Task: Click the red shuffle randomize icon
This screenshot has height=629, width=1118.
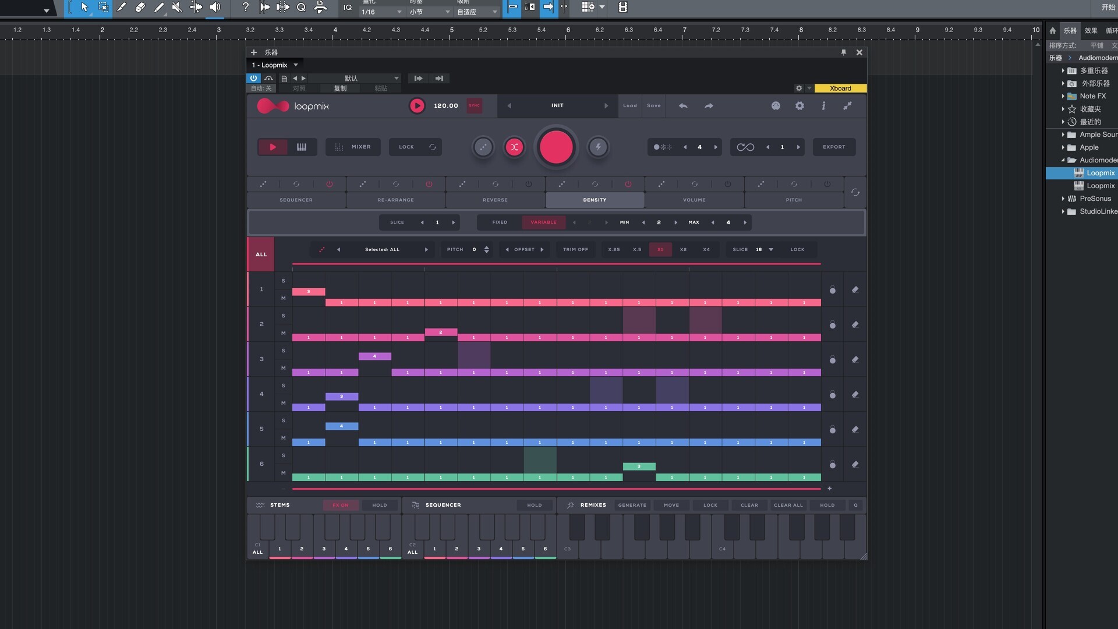Action: coord(514,147)
